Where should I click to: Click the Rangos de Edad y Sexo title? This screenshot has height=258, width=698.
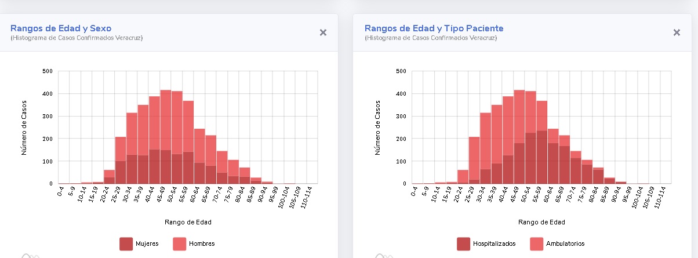(x=61, y=28)
